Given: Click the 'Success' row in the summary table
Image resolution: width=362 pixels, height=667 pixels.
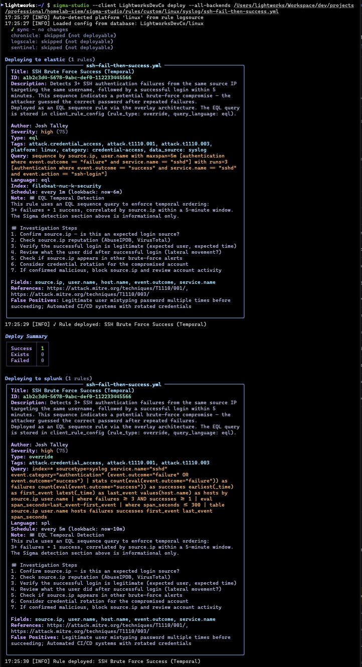Looking at the screenshot, I should pyautogui.click(x=28, y=348).
